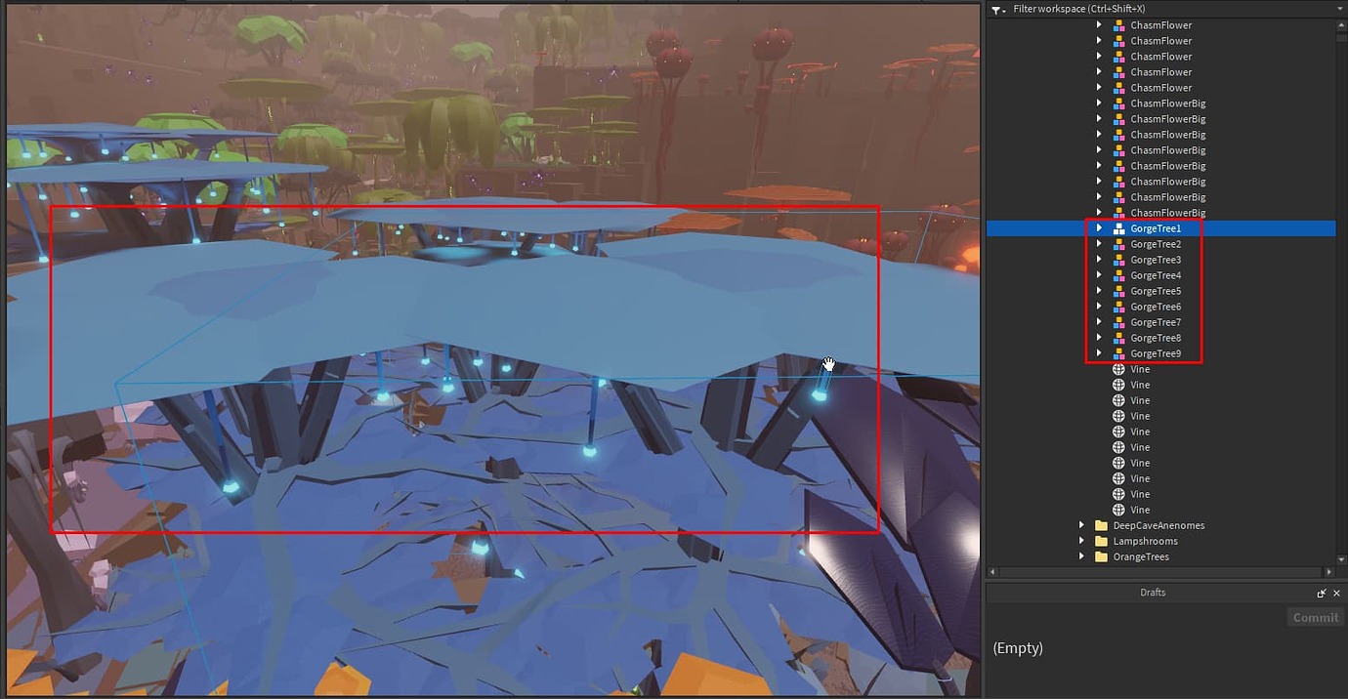Image resolution: width=1348 pixels, height=699 pixels.
Task: Expand the GorgeTree4 node
Action: point(1099,275)
